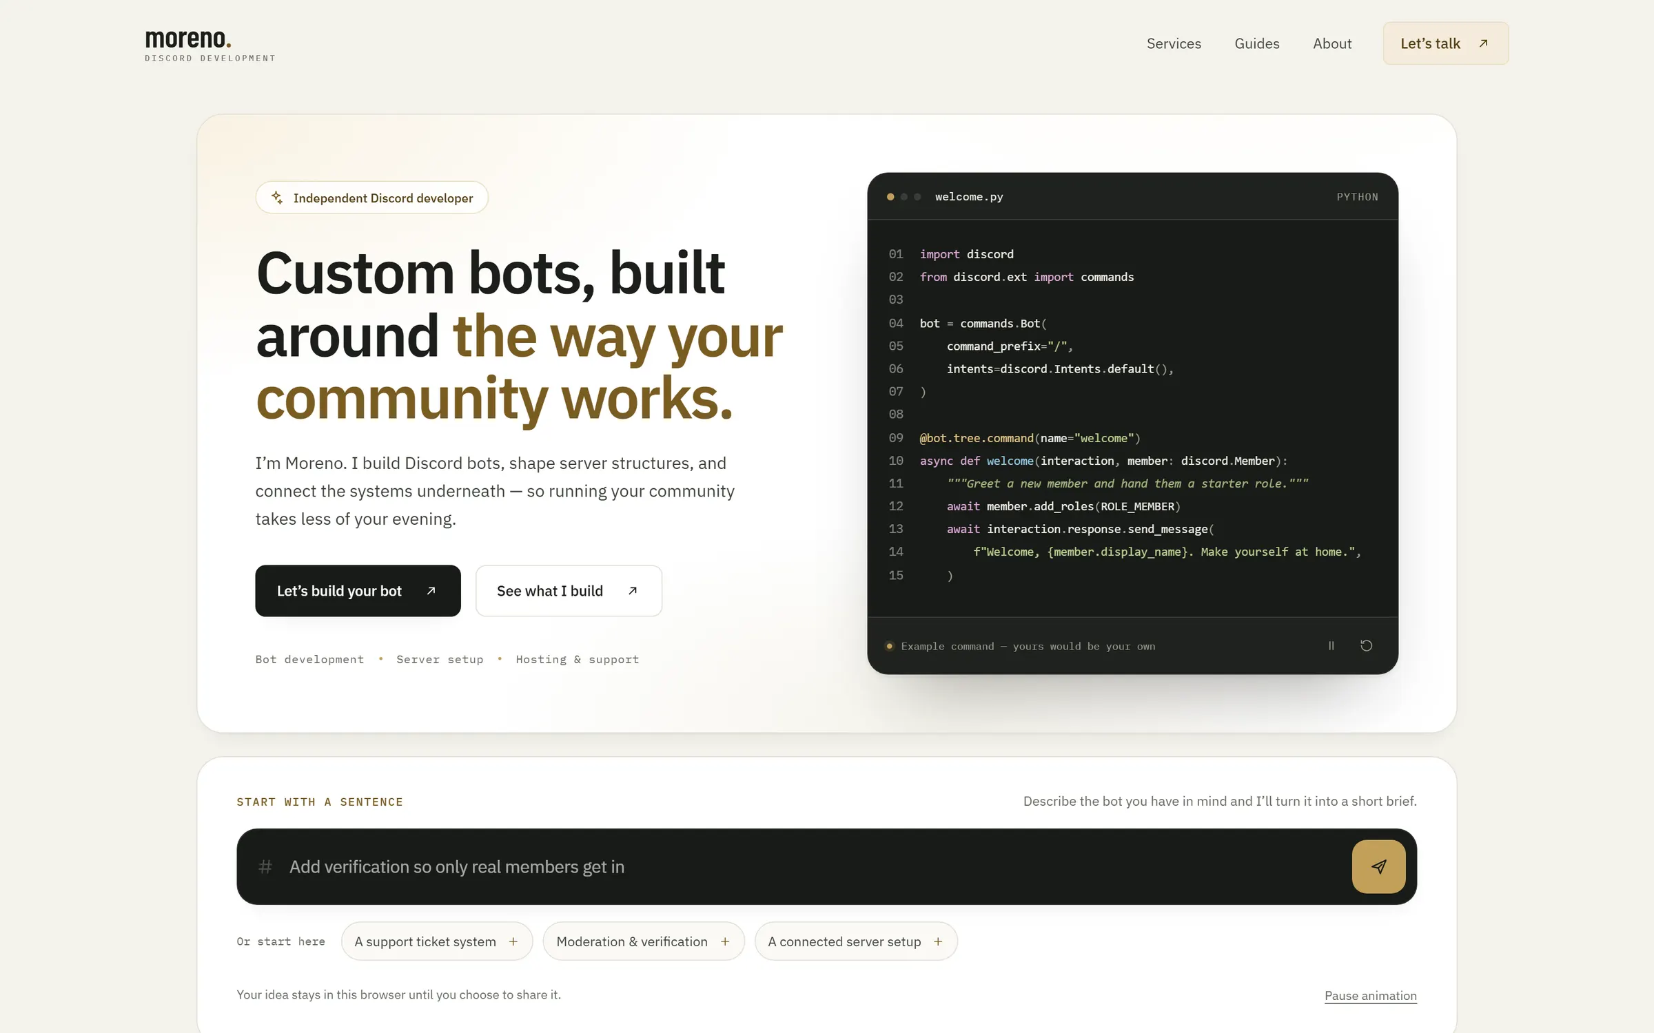The height and width of the screenshot is (1033, 1654).
Task: Click arrow icon on See what I build
Action: [x=632, y=591]
